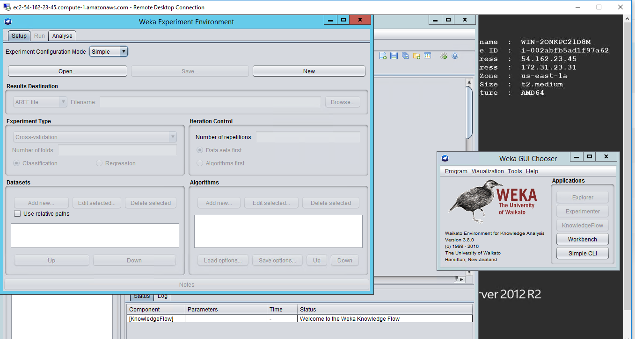635x339 pixels.
Task: Expand Experiment Configuration Mode dropdown
Action: tap(124, 52)
